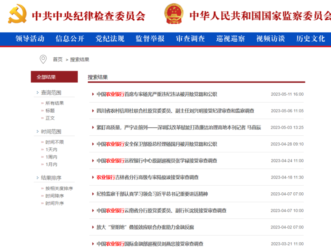The height and width of the screenshot is (250, 331).
Task: Select the 全部结果 tab
Action: click(54, 77)
